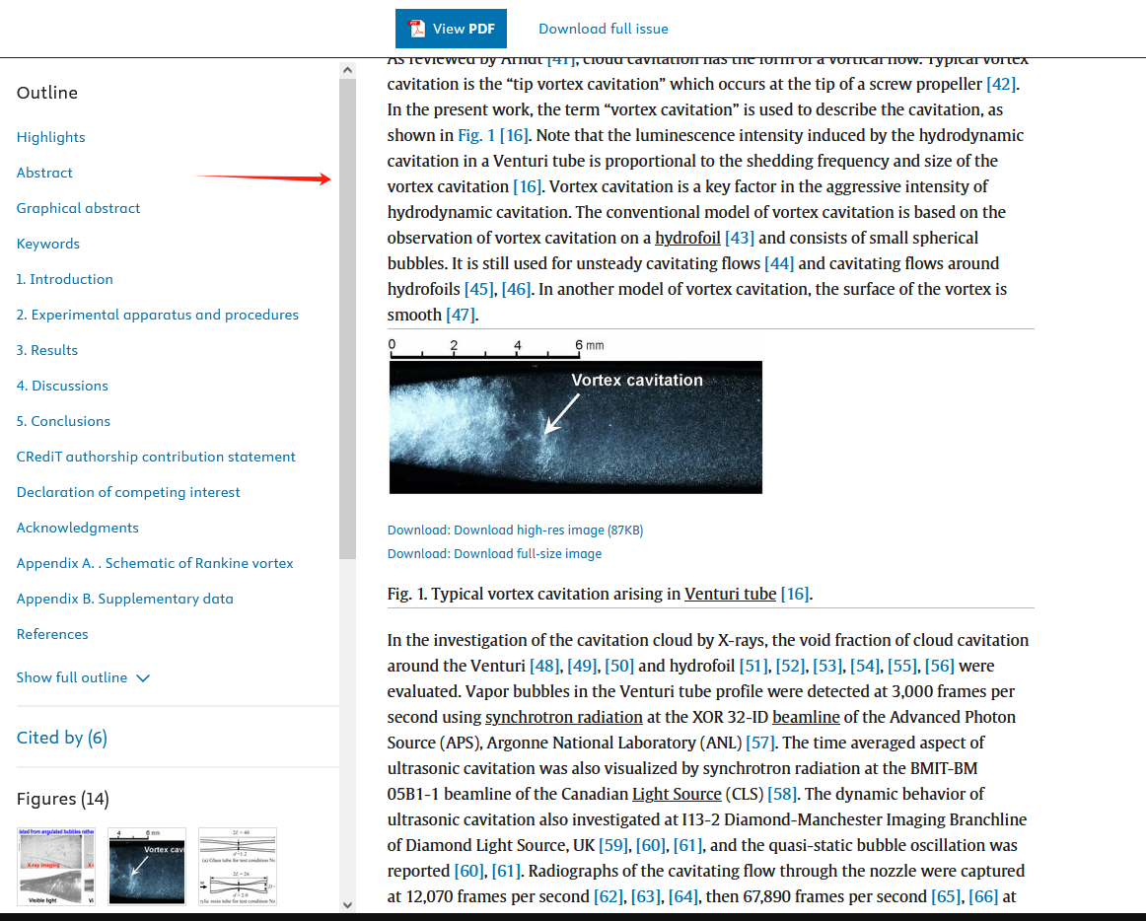Click the Figures (14) heading
1146x921 pixels.
[63, 799]
